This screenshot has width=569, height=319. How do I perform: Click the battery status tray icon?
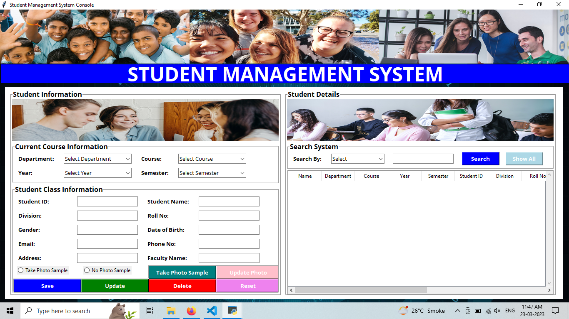coord(478,311)
